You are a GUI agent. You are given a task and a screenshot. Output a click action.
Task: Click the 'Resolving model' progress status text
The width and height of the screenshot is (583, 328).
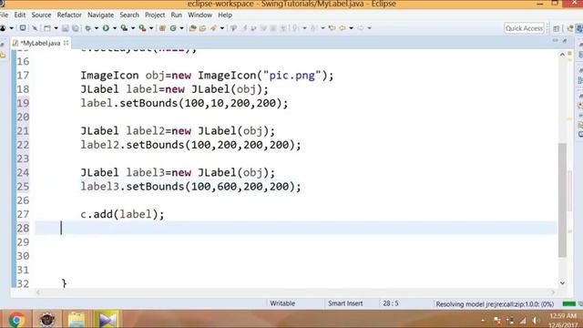[x=495, y=304]
